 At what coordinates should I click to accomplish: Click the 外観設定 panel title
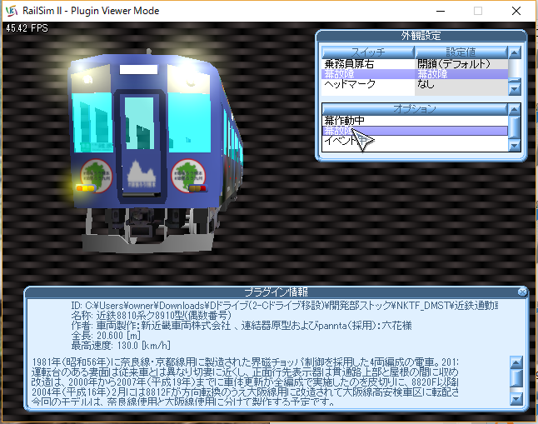pyautogui.click(x=421, y=36)
